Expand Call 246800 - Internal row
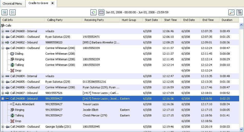 tap(3, 31)
